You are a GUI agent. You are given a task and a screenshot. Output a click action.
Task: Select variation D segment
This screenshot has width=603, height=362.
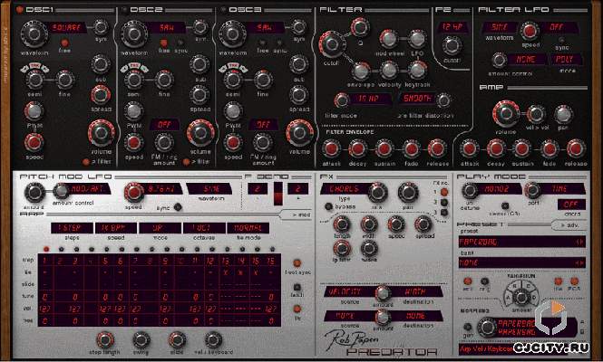point(535,298)
